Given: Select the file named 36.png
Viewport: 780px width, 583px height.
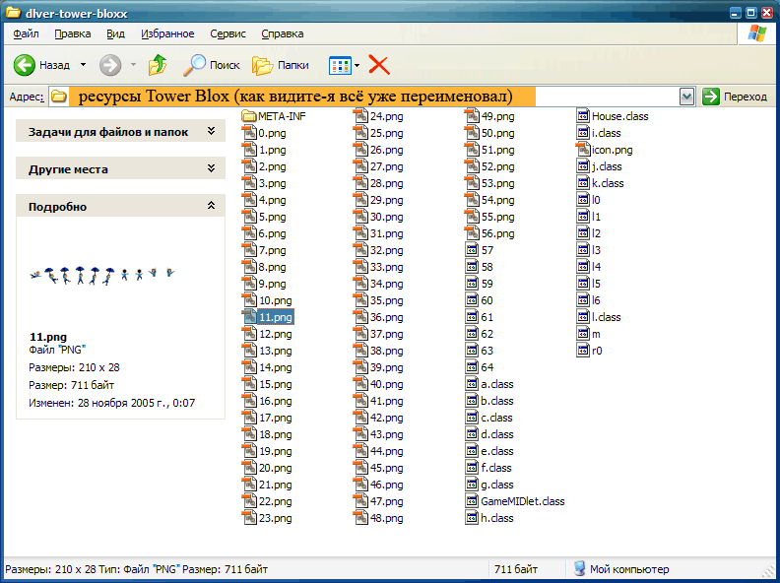Looking at the screenshot, I should pyautogui.click(x=386, y=317).
